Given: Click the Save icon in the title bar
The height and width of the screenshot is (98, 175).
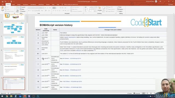Looking at the screenshot, I should click(x=2, y=2).
